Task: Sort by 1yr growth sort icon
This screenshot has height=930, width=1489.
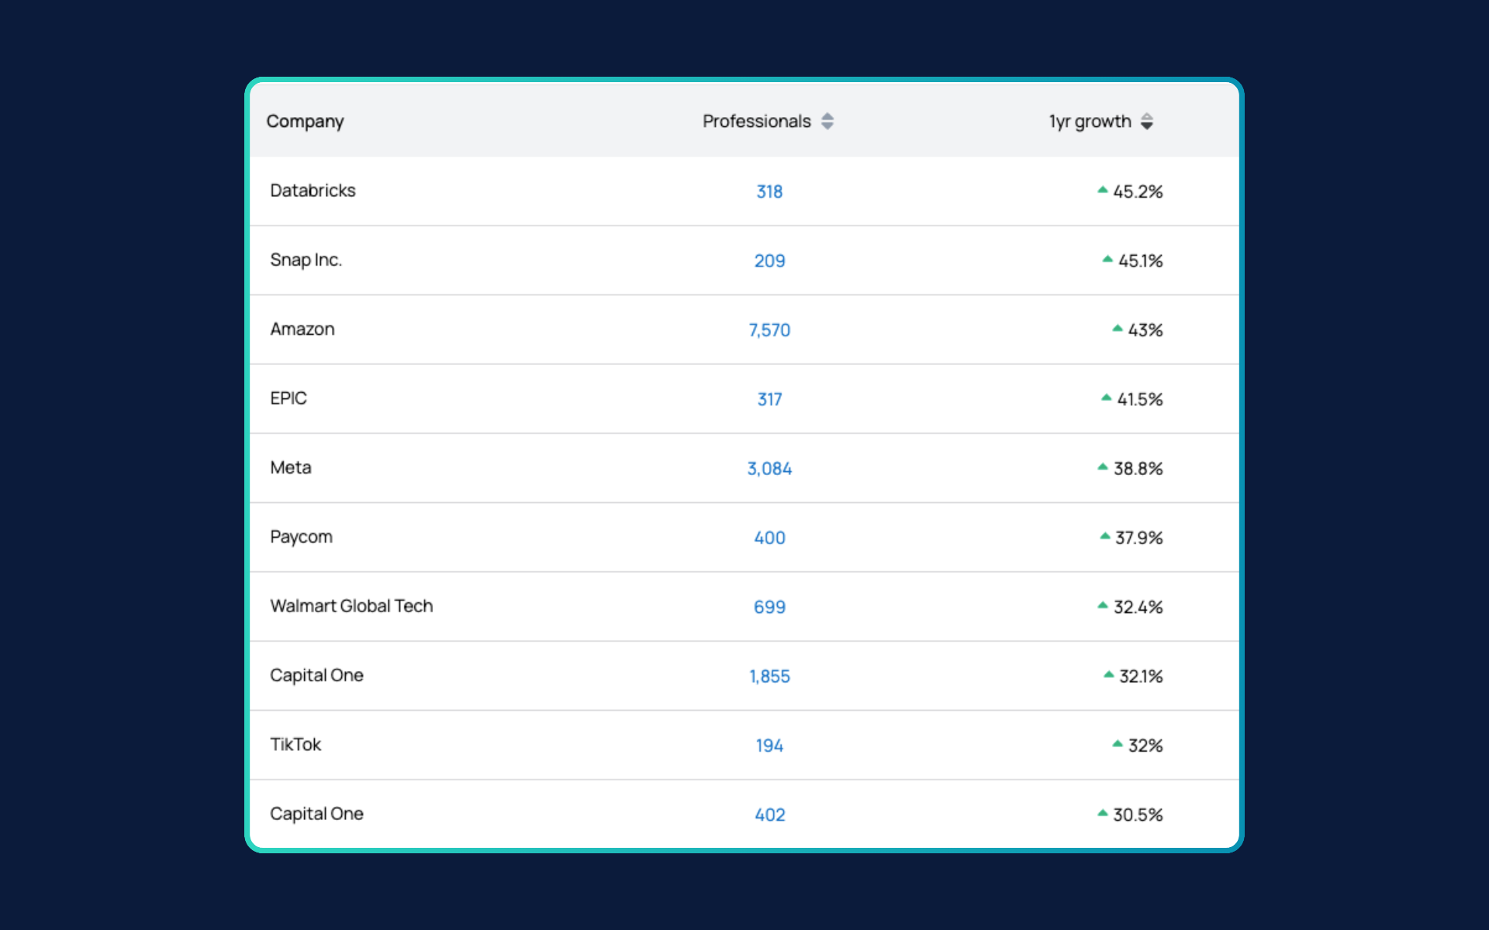Action: click(1147, 122)
